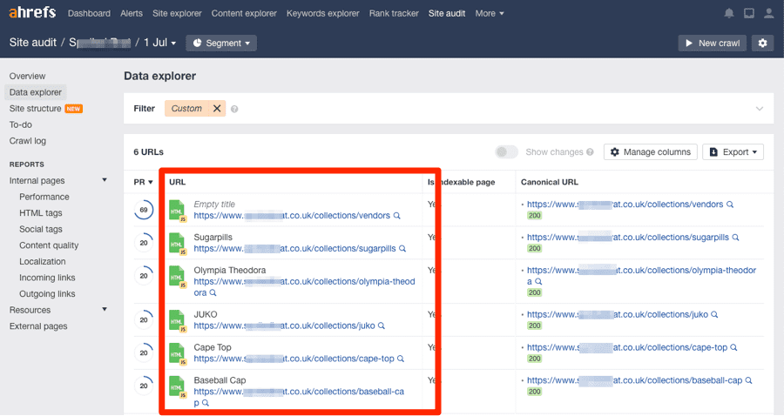
Task: Open project settings gear icon
Action: [x=762, y=43]
